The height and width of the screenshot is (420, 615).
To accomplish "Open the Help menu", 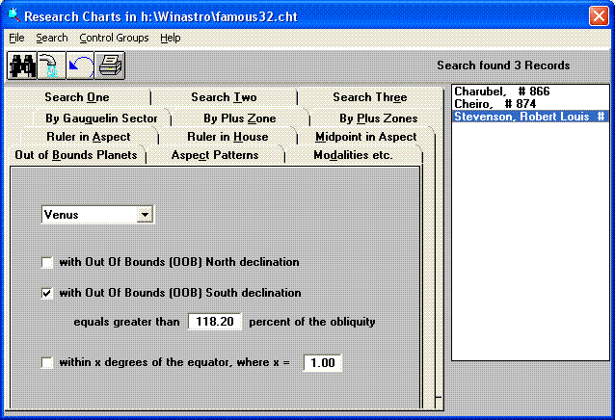I will coord(171,38).
